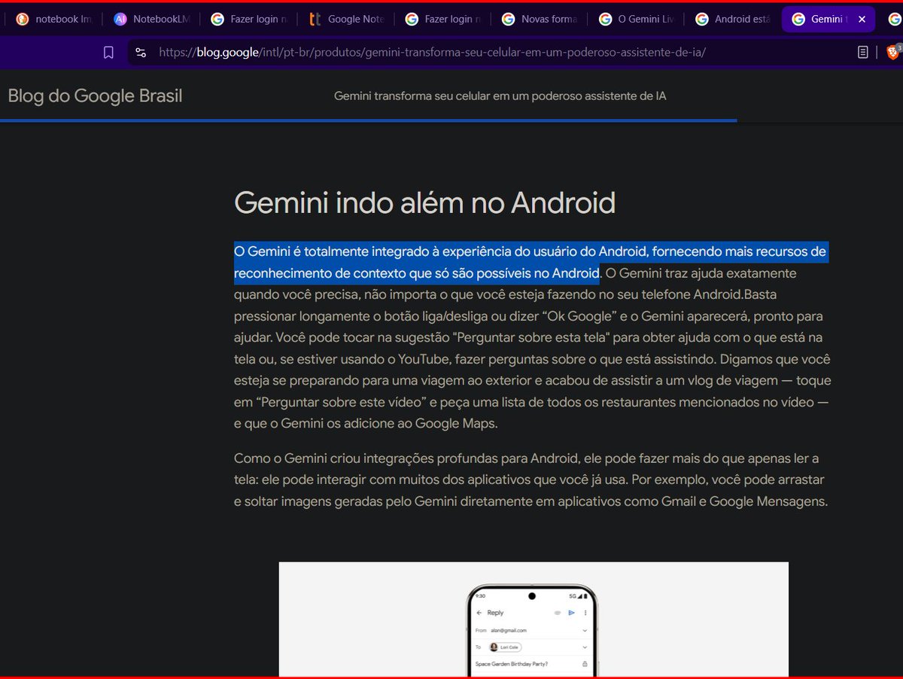Open the 'Google Note' tab
Image resolution: width=903 pixels, height=679 pixels.
(x=345, y=20)
